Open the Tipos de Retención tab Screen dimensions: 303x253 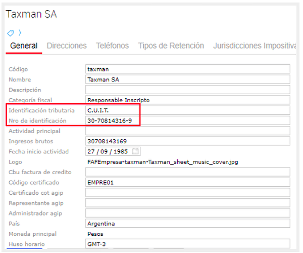click(171, 46)
